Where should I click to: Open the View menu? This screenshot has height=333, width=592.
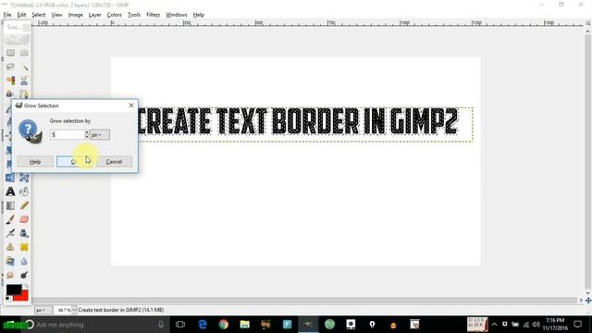(x=57, y=15)
